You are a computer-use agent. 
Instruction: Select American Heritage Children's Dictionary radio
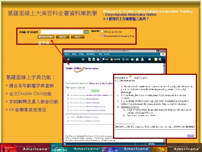pyautogui.click(x=68, y=103)
